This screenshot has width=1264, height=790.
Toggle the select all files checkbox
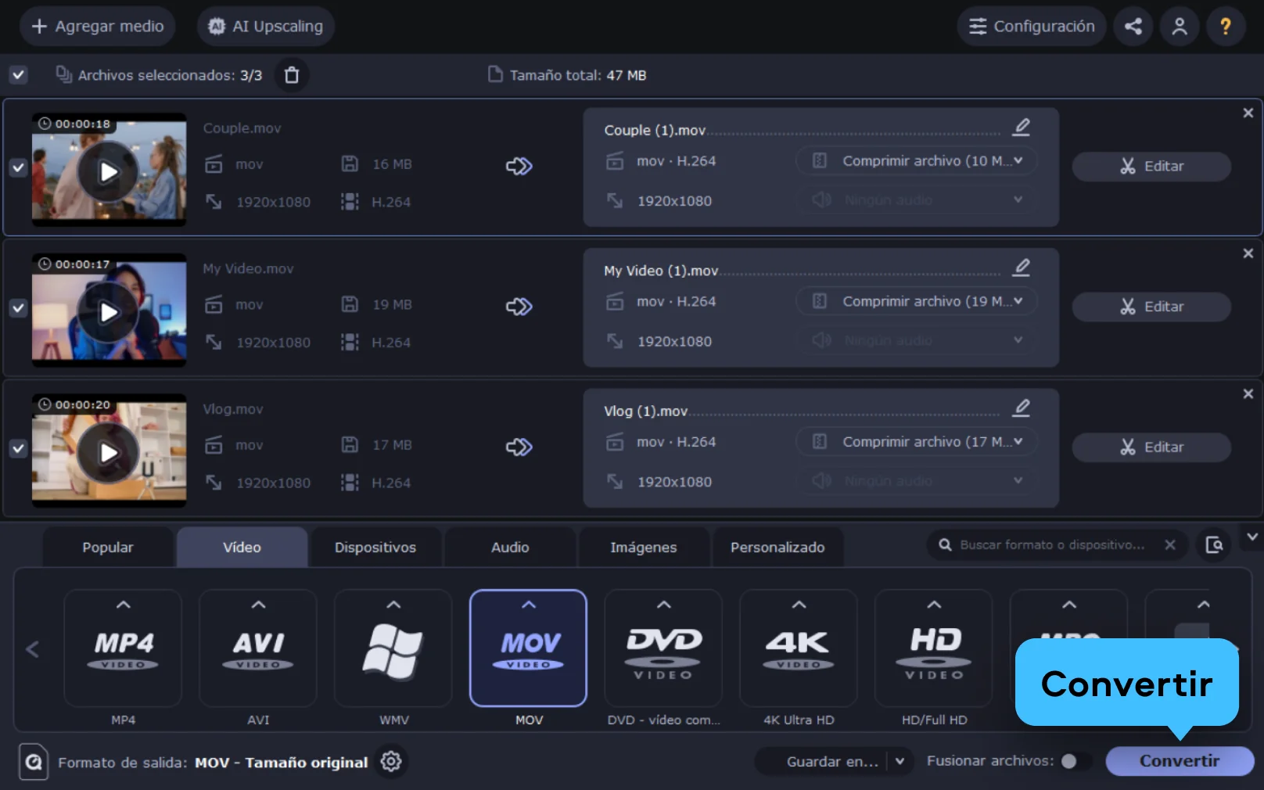(18, 75)
